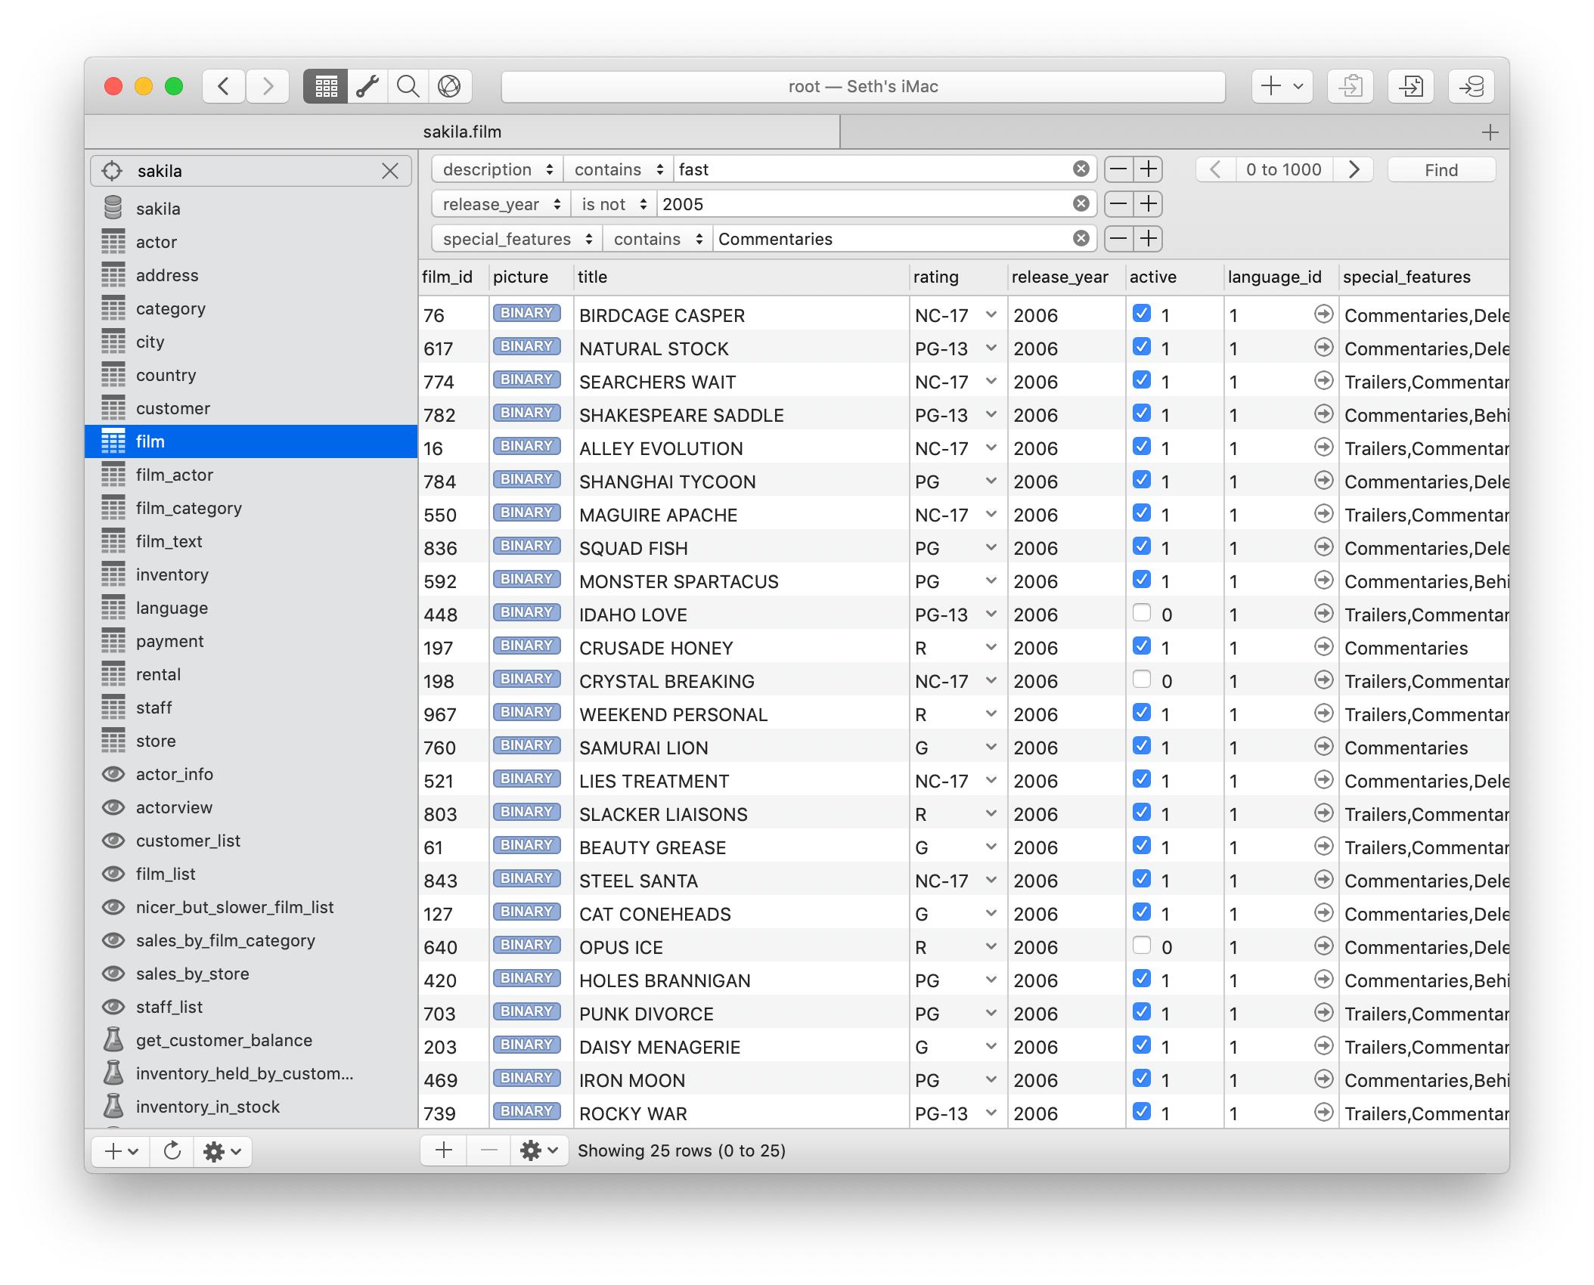Open the release_year column filter dropdown

coord(501,204)
